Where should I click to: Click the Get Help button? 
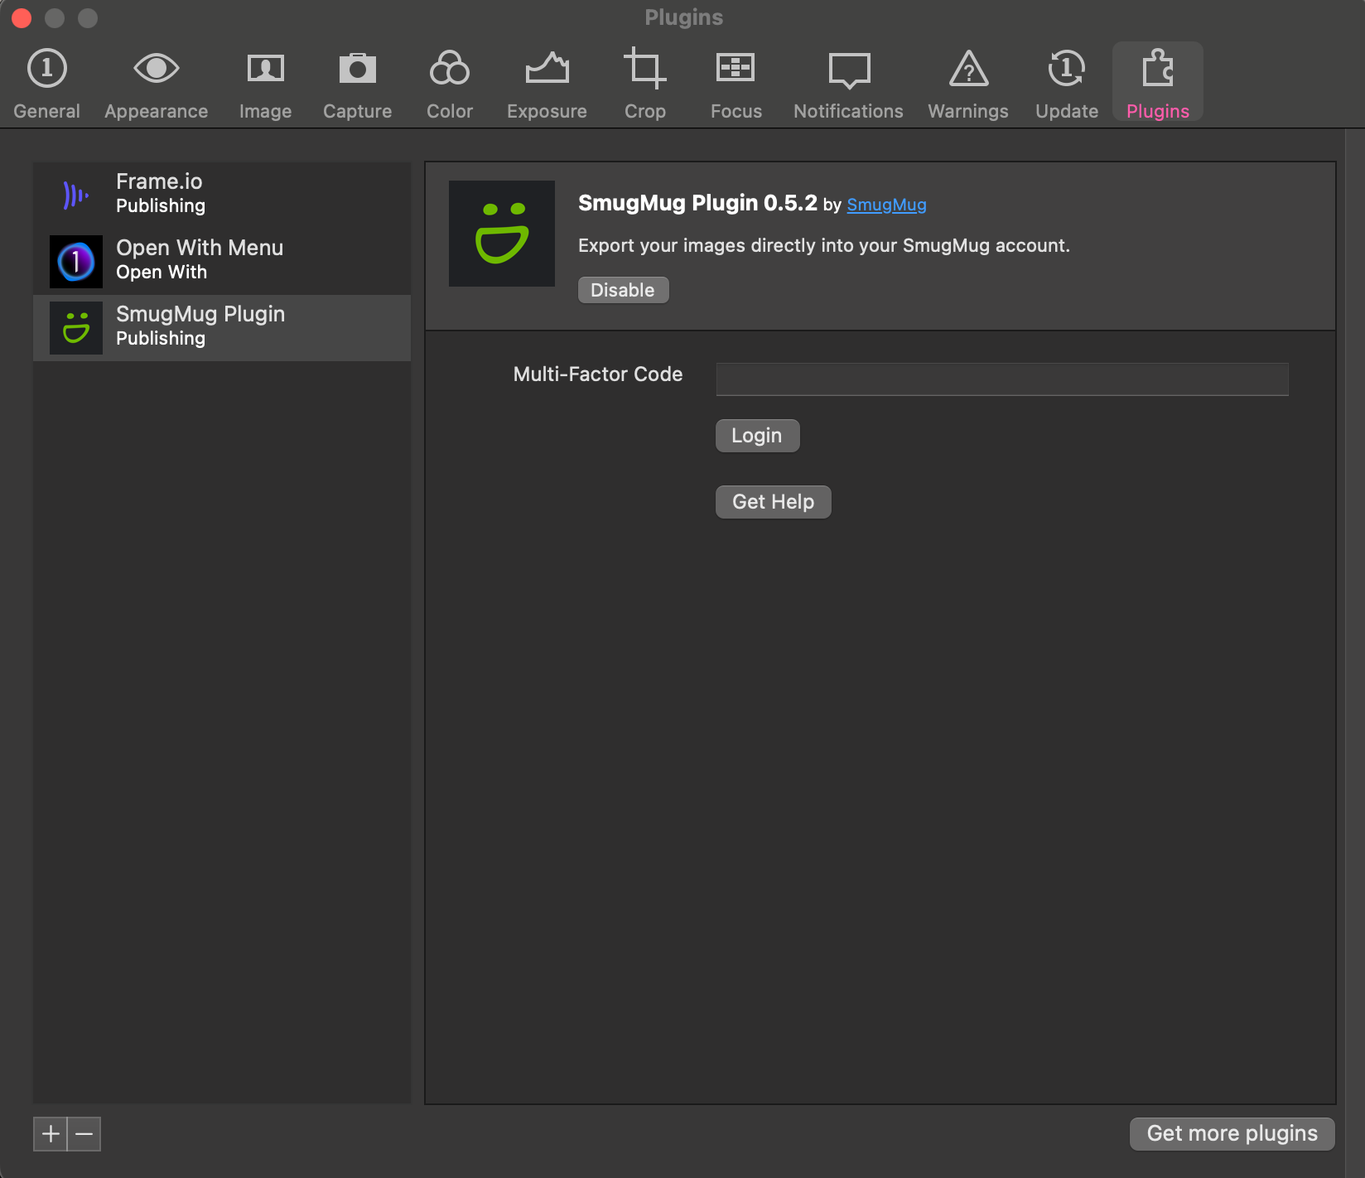pos(773,502)
